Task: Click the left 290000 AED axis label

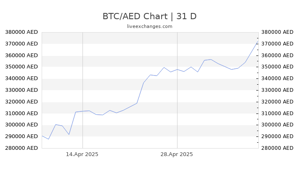Action: click(21, 136)
